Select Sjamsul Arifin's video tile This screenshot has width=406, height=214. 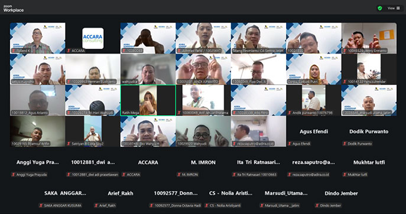tap(38, 131)
